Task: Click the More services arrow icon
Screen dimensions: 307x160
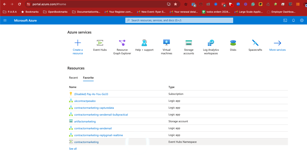Action: coord(277,43)
